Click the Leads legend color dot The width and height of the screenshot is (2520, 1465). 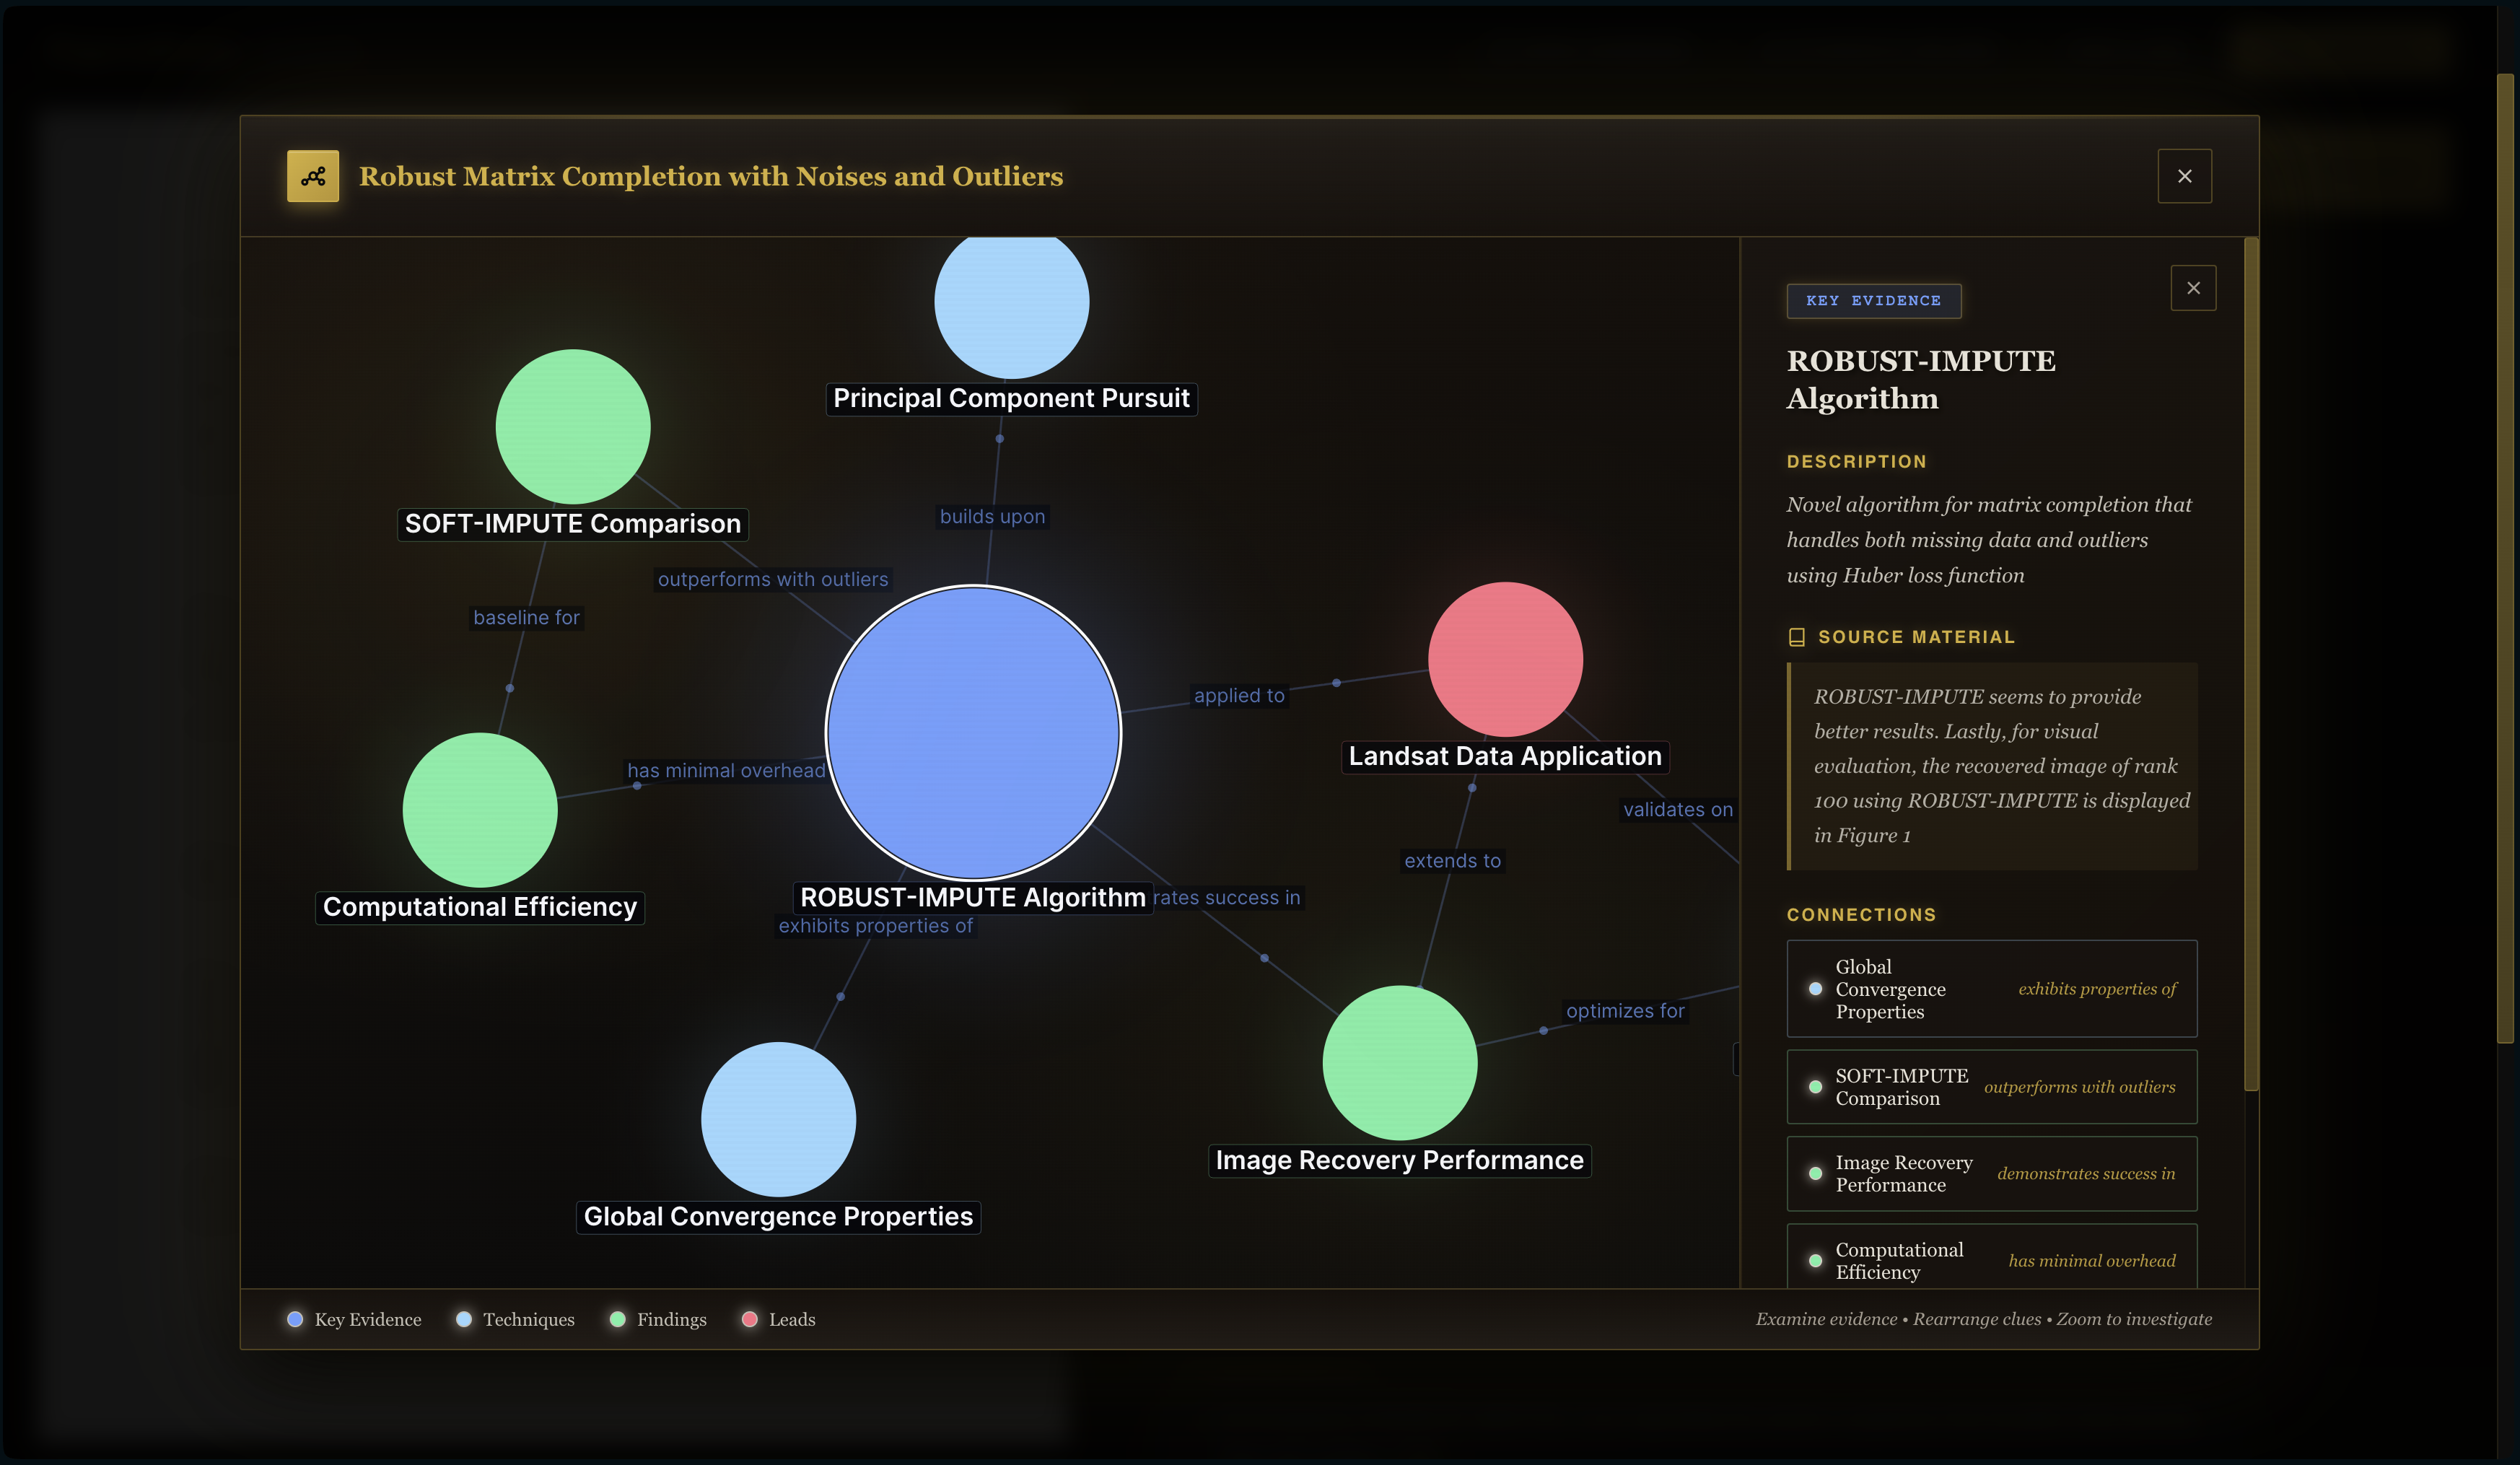(x=749, y=1319)
